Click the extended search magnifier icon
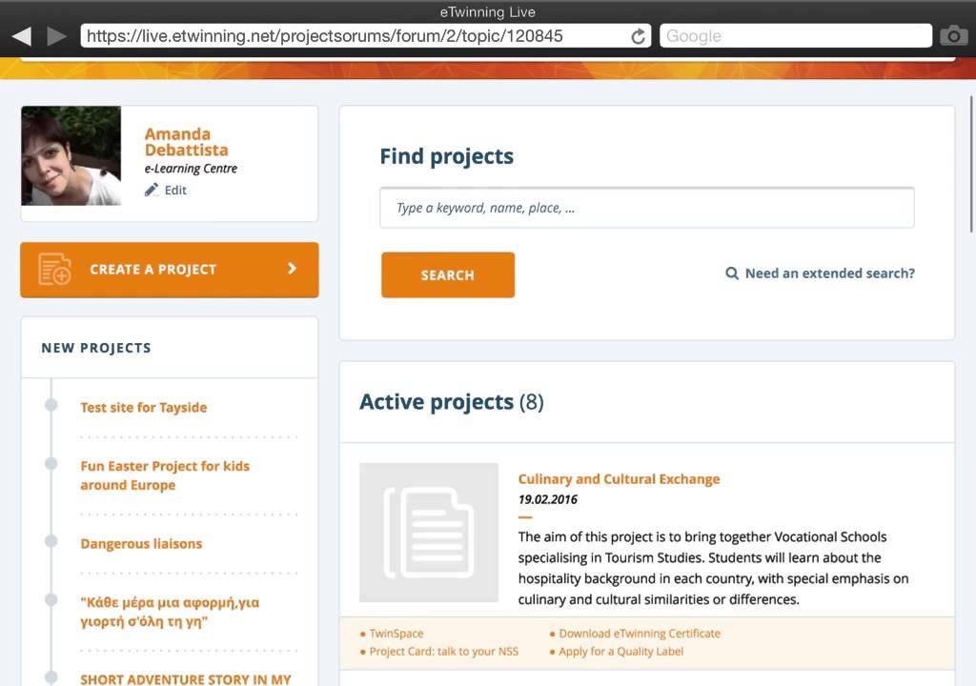The height and width of the screenshot is (686, 976). tap(732, 273)
